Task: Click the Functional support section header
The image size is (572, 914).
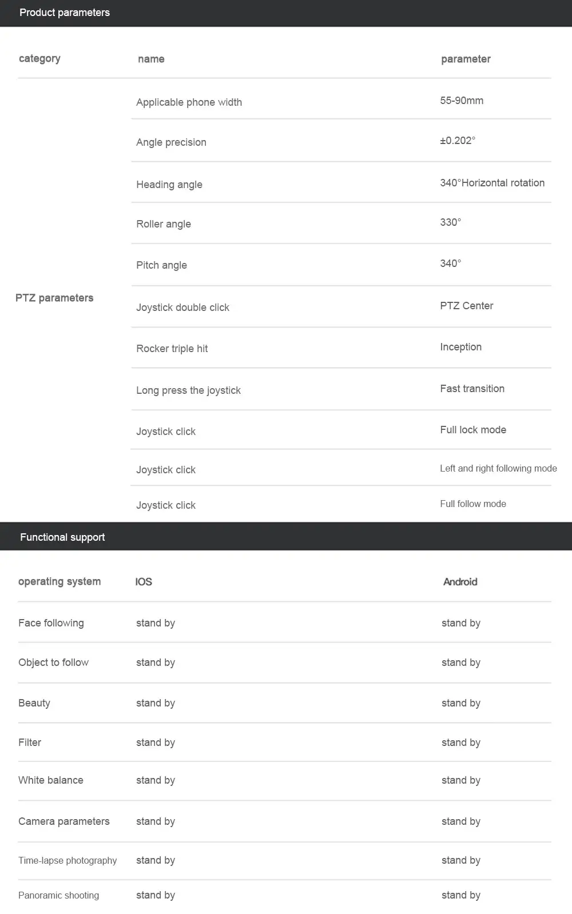Action: 62,537
